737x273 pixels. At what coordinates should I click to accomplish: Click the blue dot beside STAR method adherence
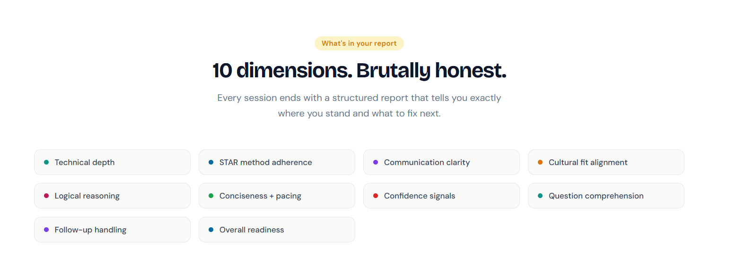click(211, 162)
